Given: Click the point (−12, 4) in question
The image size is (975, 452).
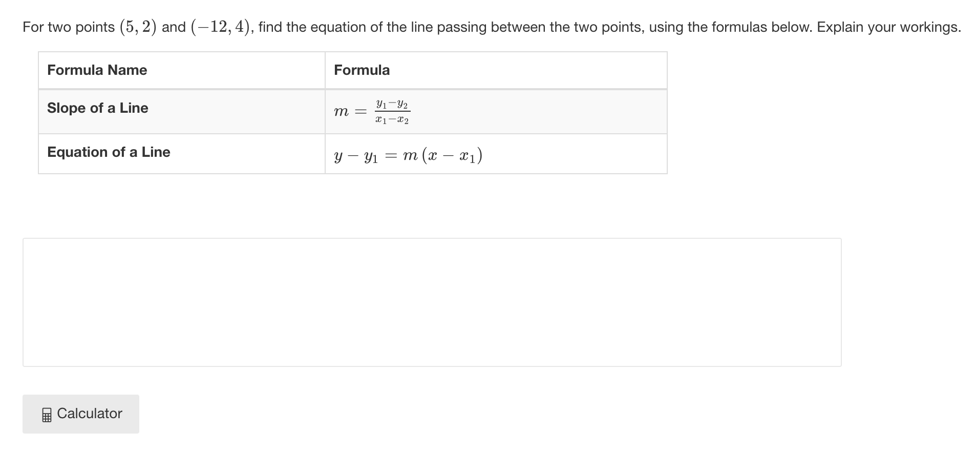Looking at the screenshot, I should tap(222, 27).
